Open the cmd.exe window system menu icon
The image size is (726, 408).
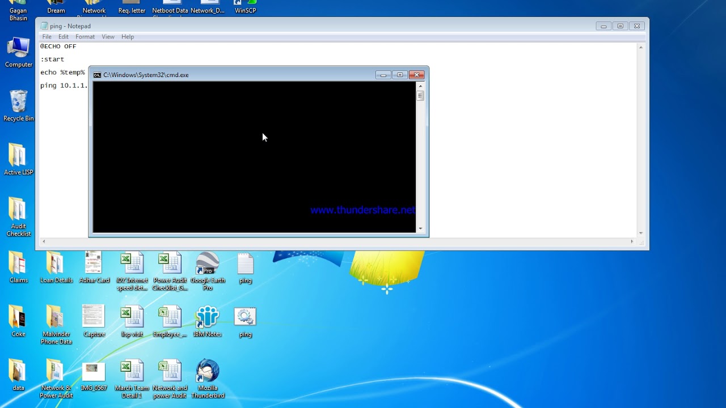pyautogui.click(x=97, y=75)
